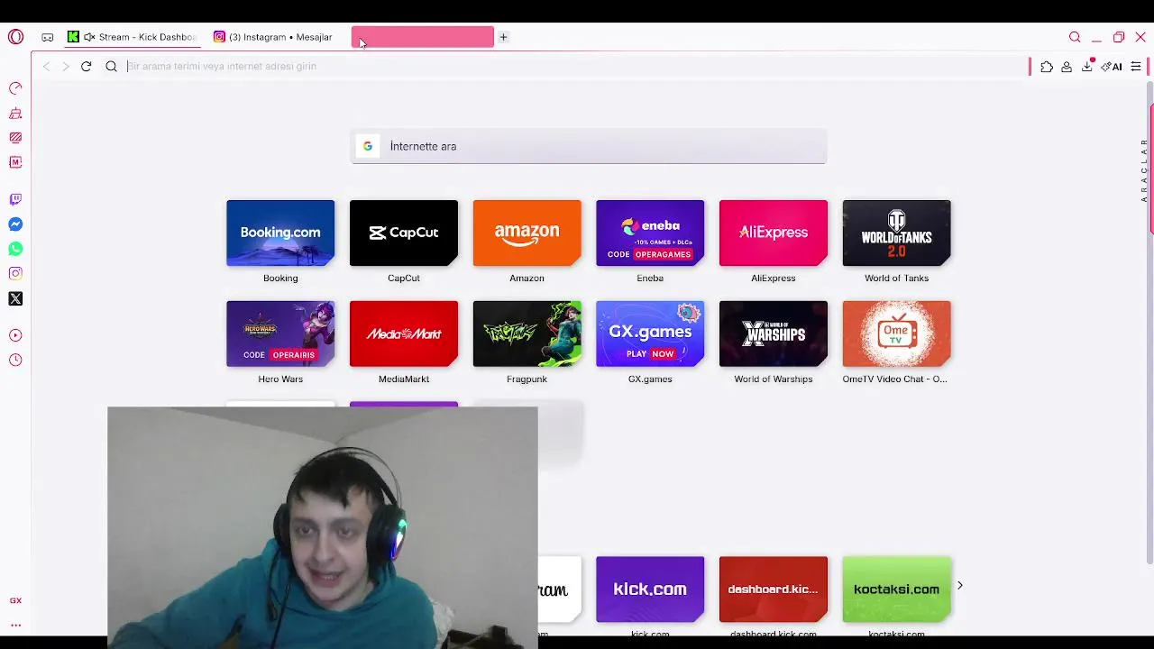Open the M sidebar icon
The width and height of the screenshot is (1154, 649).
15,162
